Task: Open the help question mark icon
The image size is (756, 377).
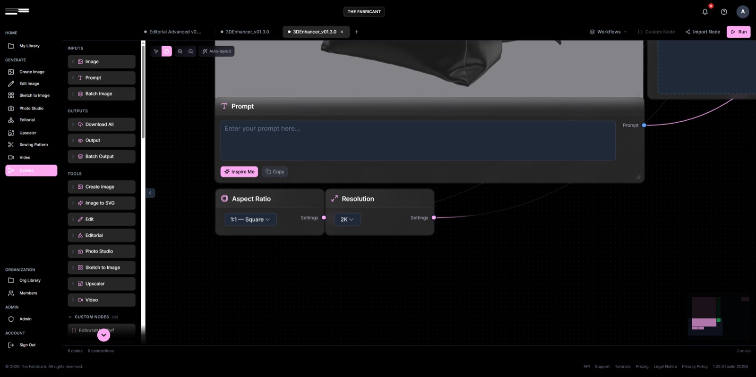Action: click(x=724, y=12)
